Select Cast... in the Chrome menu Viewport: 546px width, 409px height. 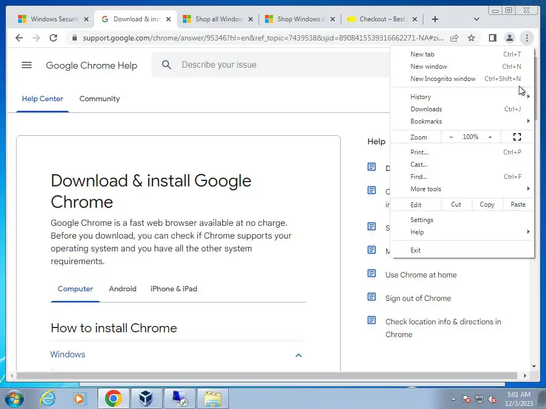(462, 165)
